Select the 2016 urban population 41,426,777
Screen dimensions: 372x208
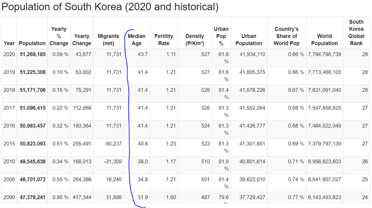click(x=252, y=126)
